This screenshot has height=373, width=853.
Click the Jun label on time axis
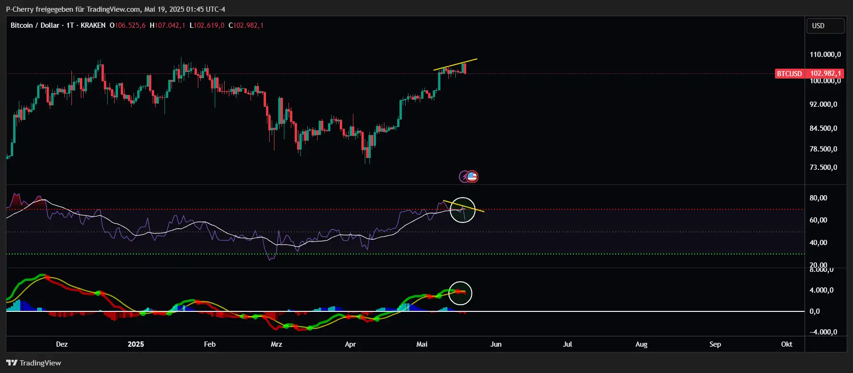click(496, 344)
